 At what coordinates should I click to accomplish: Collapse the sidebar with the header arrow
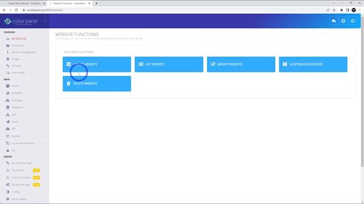(x=45, y=21)
